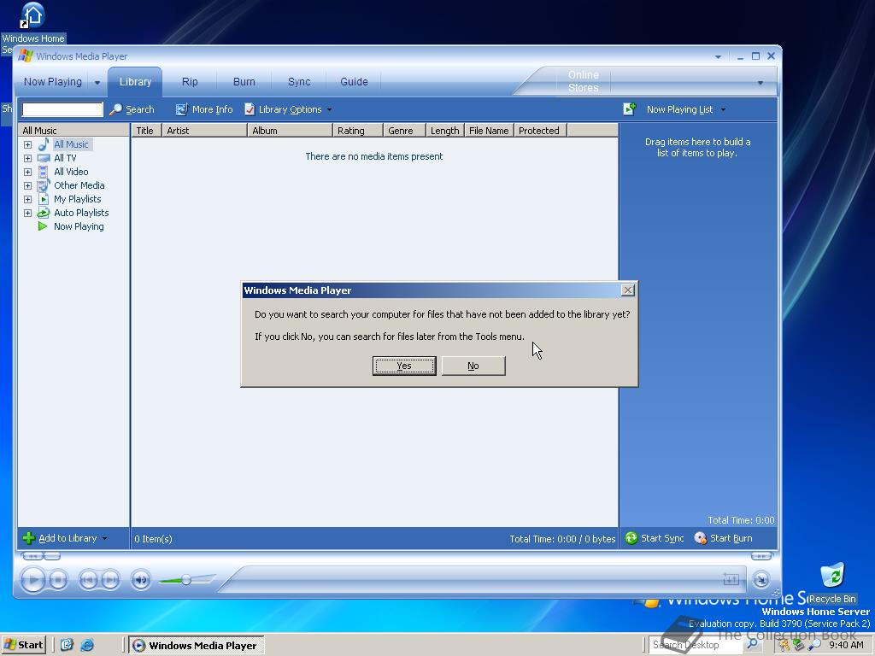
Task: Expand the All Music tree node
Action: [27, 144]
